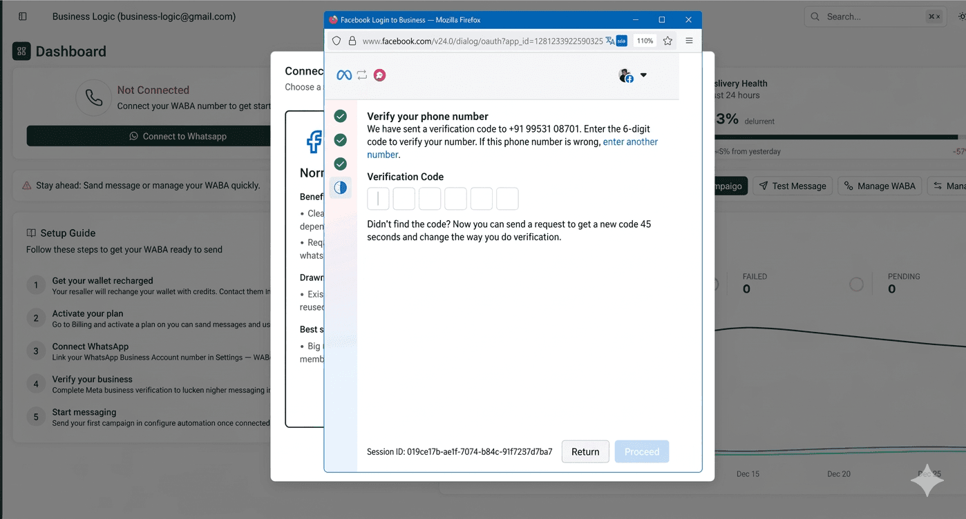This screenshot has height=519, width=966.
Task: Select the current half-filled step indicator
Action: 340,188
